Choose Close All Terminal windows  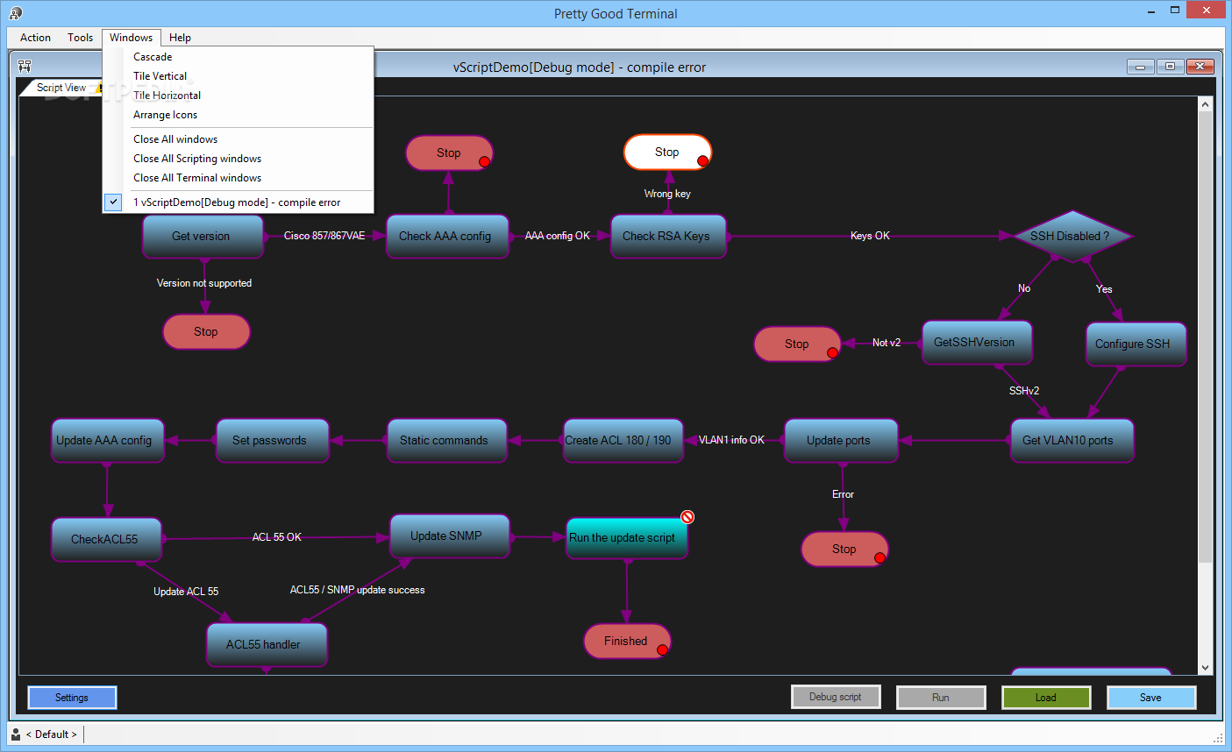(x=238, y=178)
